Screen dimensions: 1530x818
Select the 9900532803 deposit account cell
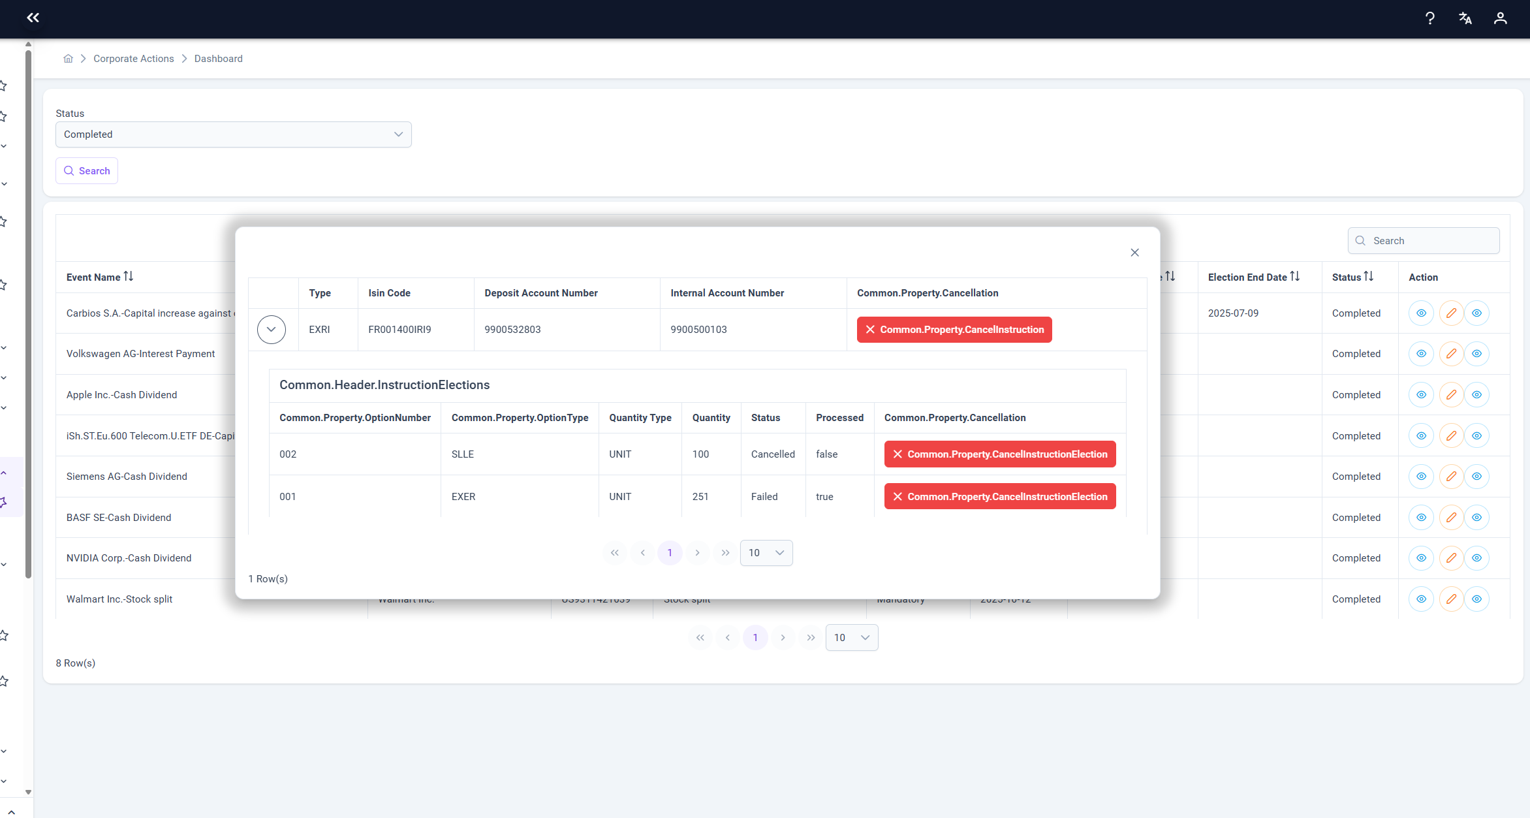coord(567,330)
